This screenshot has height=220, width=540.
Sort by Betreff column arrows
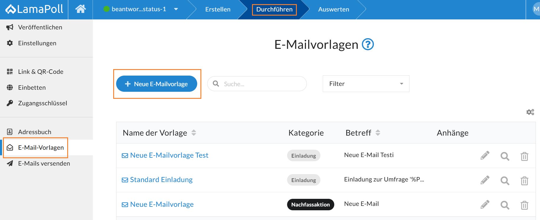click(378, 133)
